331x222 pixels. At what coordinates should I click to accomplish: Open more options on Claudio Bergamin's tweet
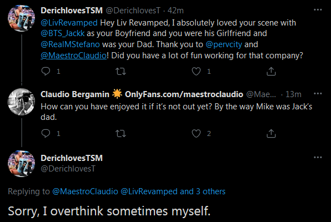318,93
